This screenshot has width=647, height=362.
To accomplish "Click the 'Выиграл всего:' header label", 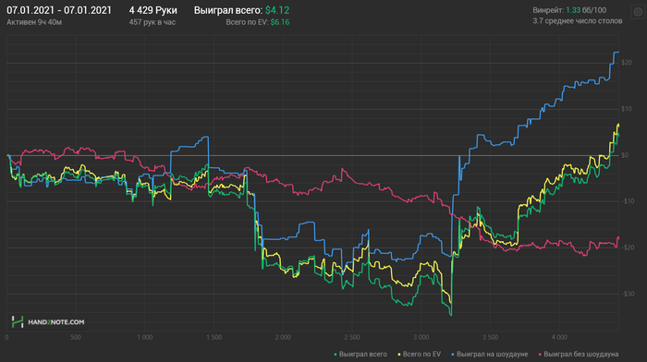I will coord(228,10).
